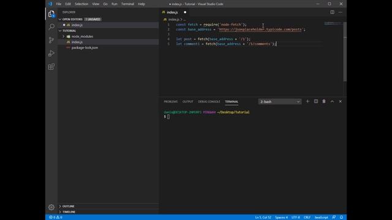This screenshot has height=220, width=392.
Task: Click the unsaved dot on index.js tab
Action: tap(185, 12)
